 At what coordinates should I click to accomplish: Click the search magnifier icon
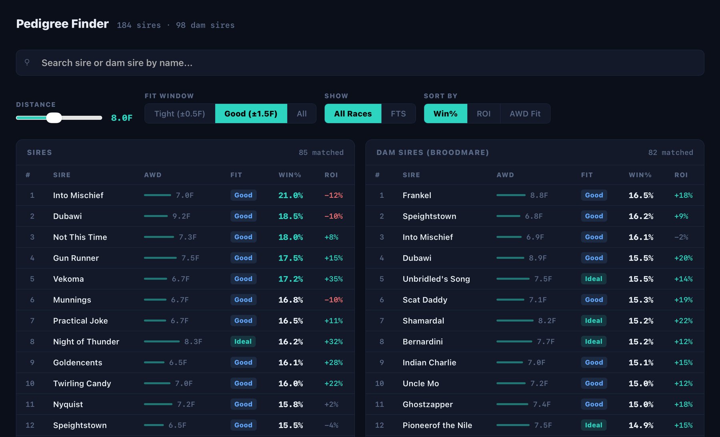[27, 62]
